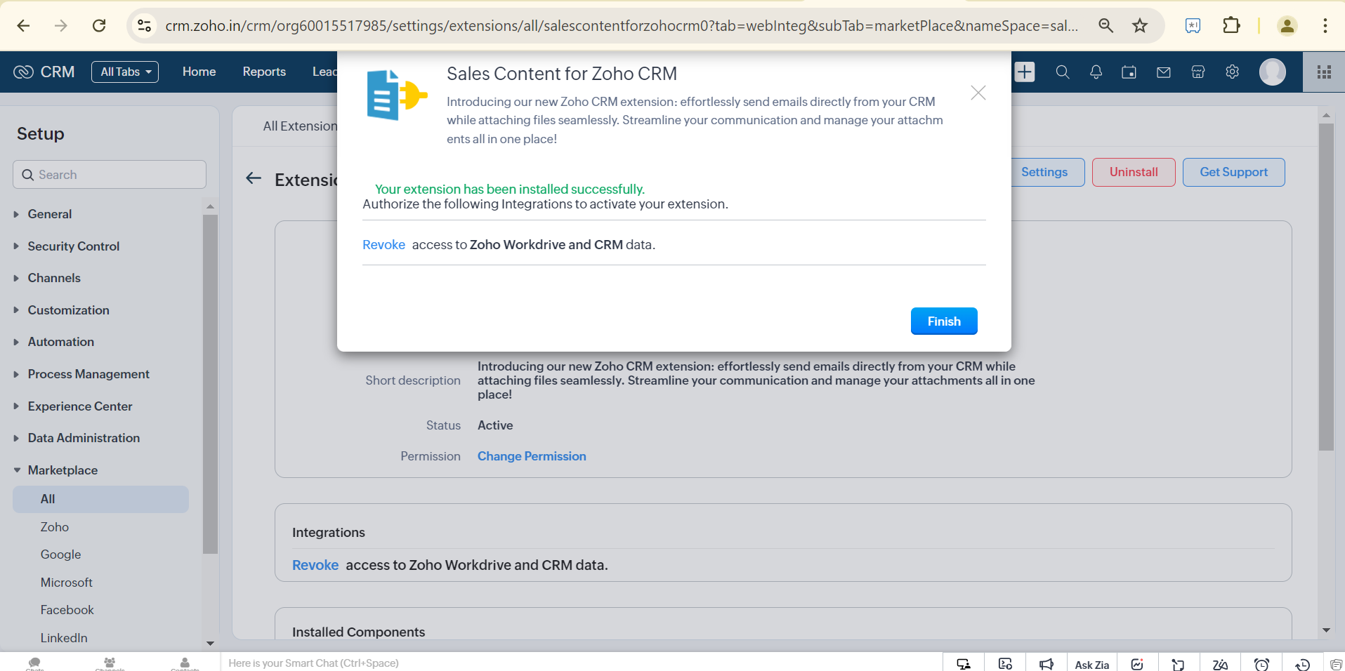
Task: Open the Chrome profile avatar icon
Action: point(1287,26)
